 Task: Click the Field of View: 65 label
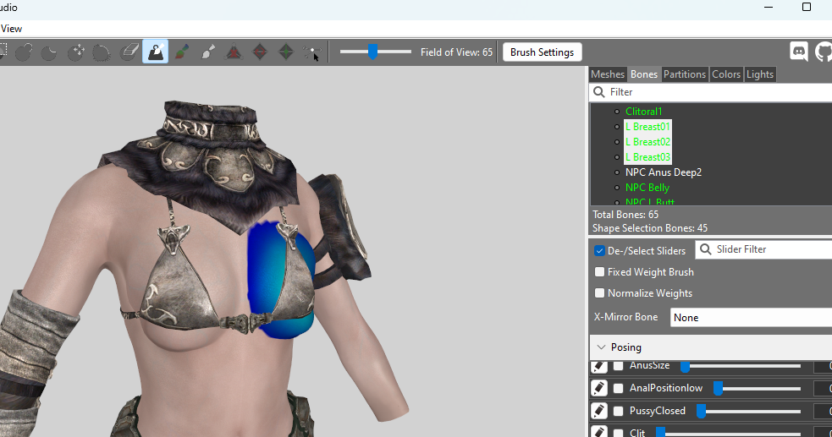456,52
